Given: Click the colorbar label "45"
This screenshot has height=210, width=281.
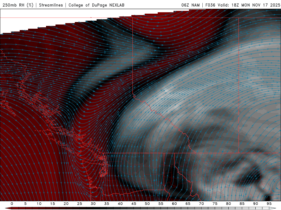Looking at the screenshot, I should (x=133, y=204).
